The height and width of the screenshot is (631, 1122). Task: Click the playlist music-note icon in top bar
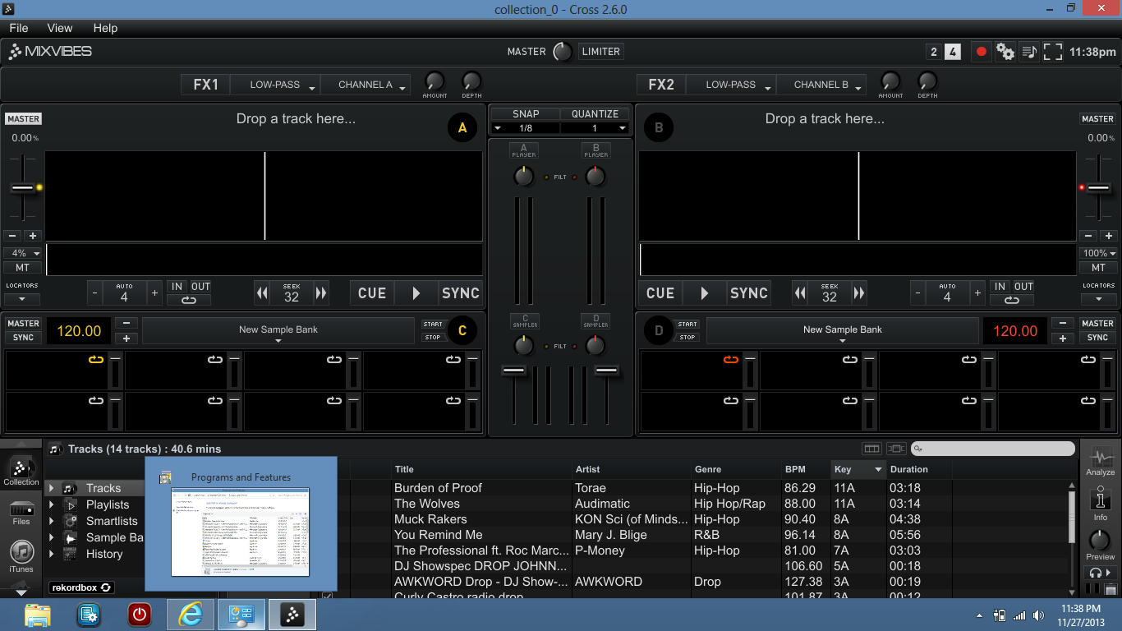coord(1029,52)
